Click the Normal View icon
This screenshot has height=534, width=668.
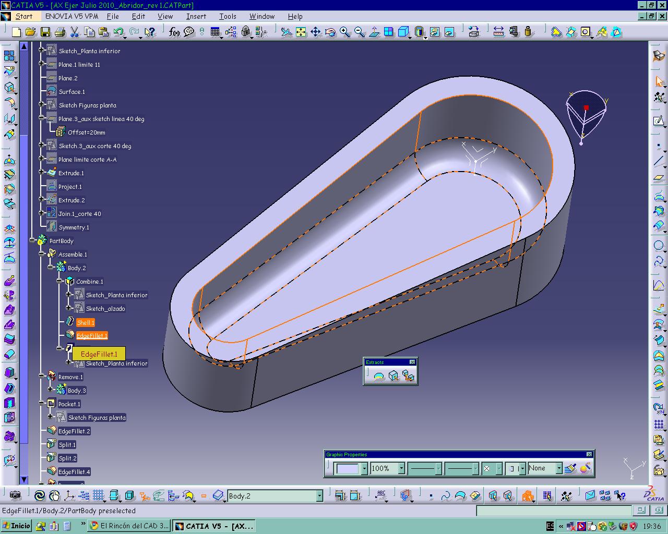click(374, 32)
